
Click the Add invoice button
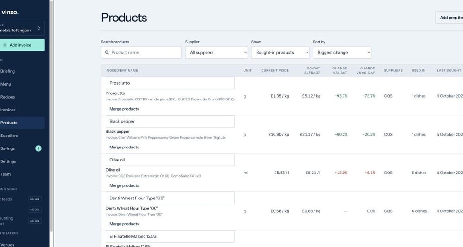point(22,45)
